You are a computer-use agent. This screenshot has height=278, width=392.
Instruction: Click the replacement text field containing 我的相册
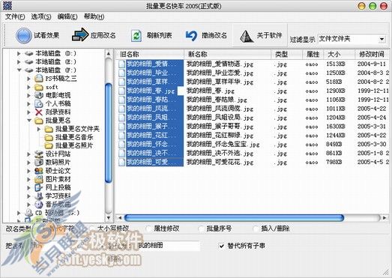(169, 246)
